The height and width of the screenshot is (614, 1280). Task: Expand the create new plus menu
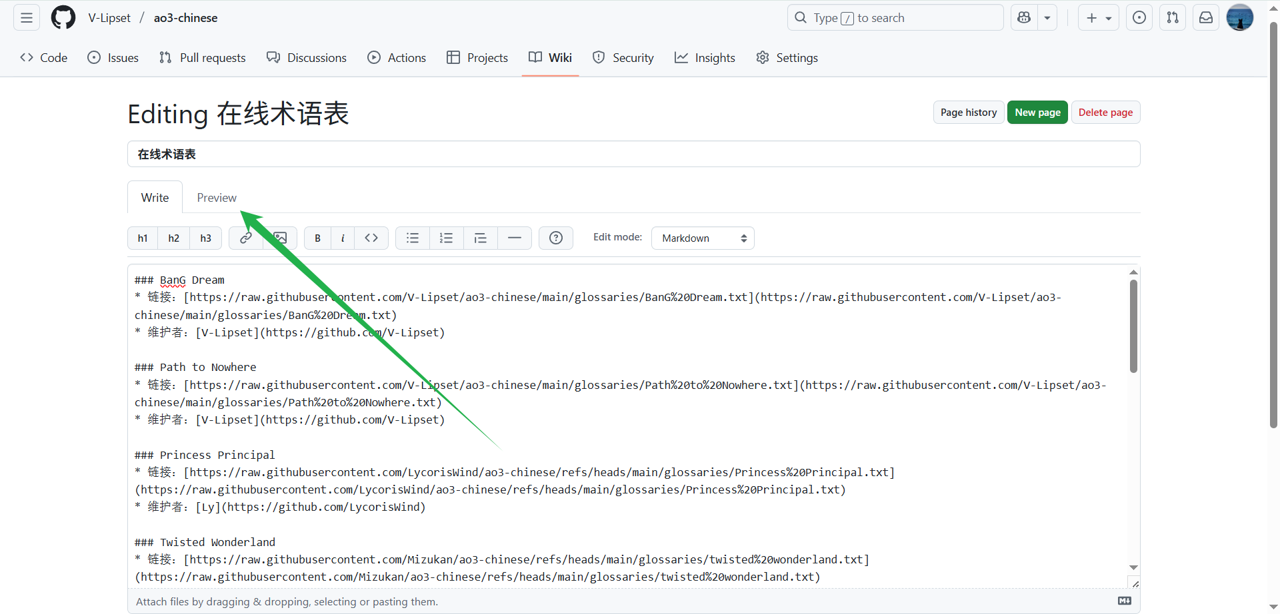pyautogui.click(x=1098, y=18)
